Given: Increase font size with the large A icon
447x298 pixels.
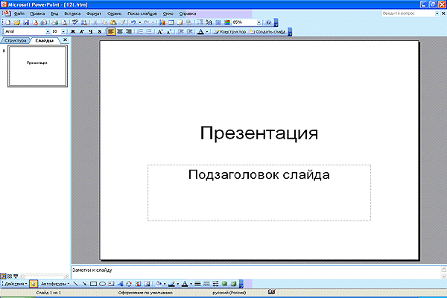Looking at the screenshot, I should click(x=159, y=31).
